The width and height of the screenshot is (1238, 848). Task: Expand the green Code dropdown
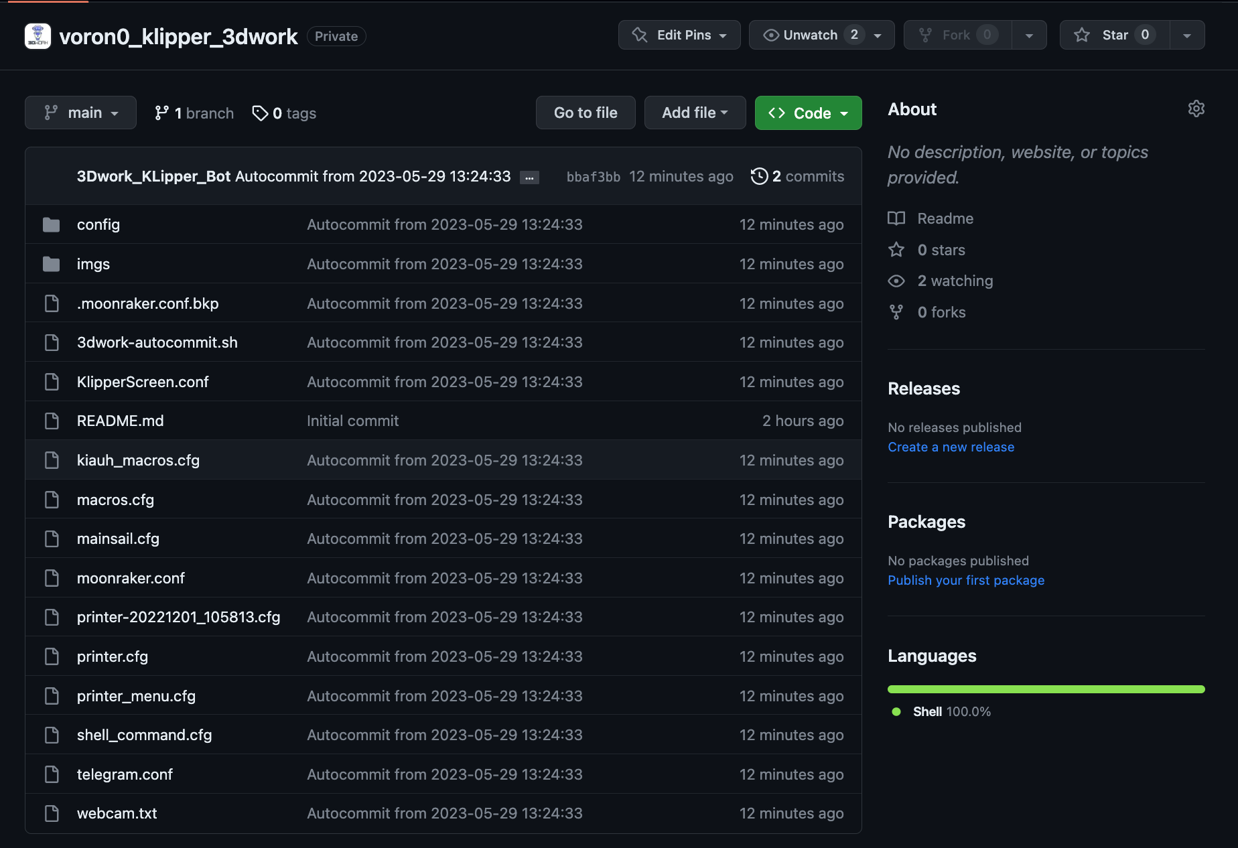click(808, 113)
